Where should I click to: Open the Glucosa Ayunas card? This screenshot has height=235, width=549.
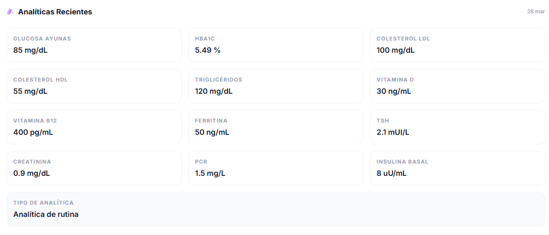pos(94,45)
